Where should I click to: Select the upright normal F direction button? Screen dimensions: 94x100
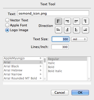(58, 21)
